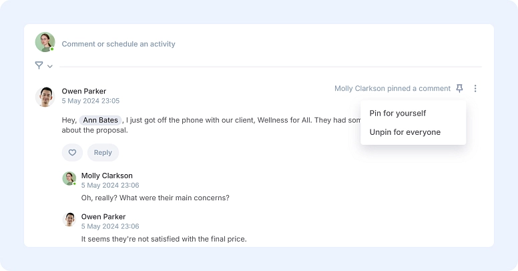This screenshot has height=271, width=518.
Task: Click your profile avatar beside the comment field
Action: (x=45, y=42)
